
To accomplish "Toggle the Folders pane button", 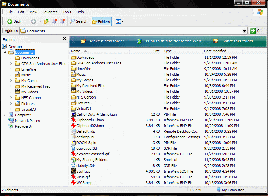I will click(x=101, y=21).
